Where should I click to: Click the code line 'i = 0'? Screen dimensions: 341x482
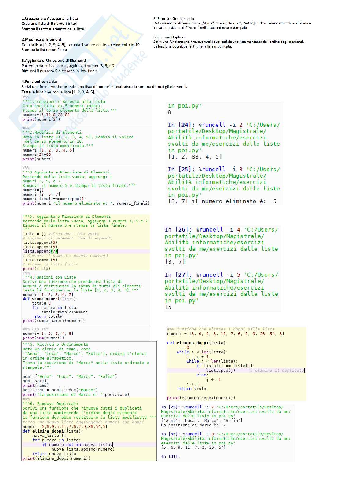(183, 347)
